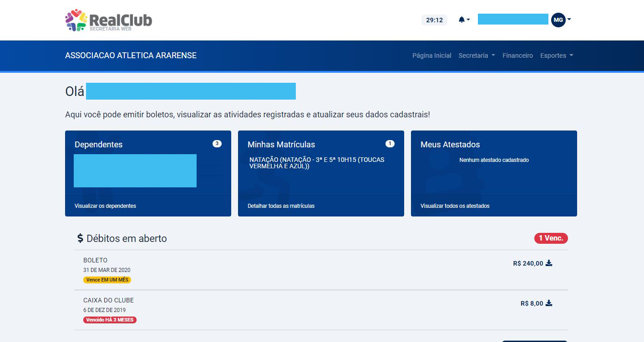Click Detalhar todas as matrículas
Viewport: 644px width, 342px height.
click(281, 206)
